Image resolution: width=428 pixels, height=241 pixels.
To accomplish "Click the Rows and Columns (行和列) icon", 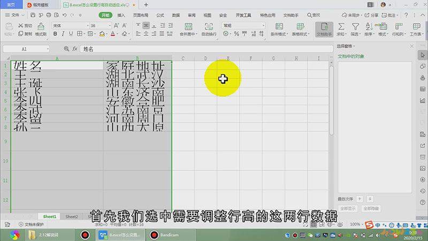I will coord(399,26).
